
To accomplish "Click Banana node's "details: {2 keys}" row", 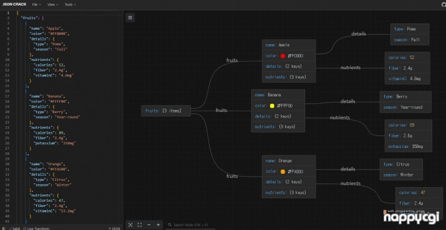I will click(278, 116).
